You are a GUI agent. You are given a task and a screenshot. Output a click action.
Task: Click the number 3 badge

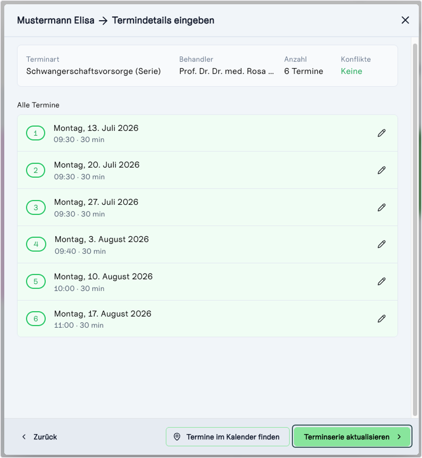pos(36,207)
